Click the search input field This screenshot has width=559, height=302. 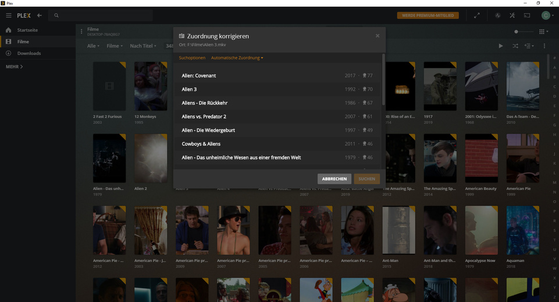coord(101,15)
